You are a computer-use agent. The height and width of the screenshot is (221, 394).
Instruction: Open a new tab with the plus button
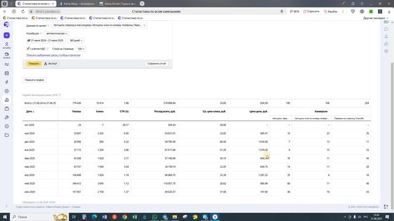point(142,4)
